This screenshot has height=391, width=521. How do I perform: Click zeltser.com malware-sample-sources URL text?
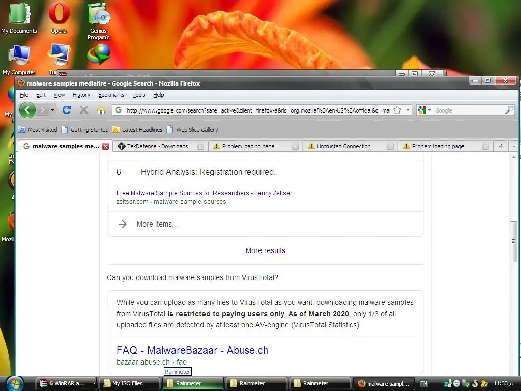[x=171, y=202]
